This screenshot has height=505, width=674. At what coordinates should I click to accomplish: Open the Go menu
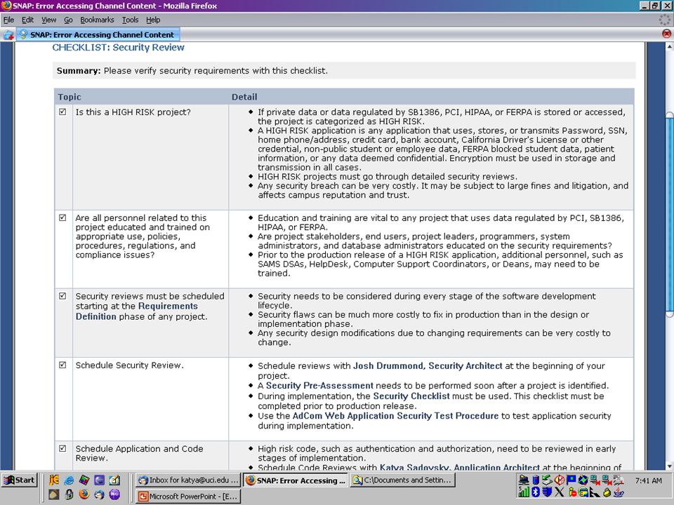coord(68,20)
